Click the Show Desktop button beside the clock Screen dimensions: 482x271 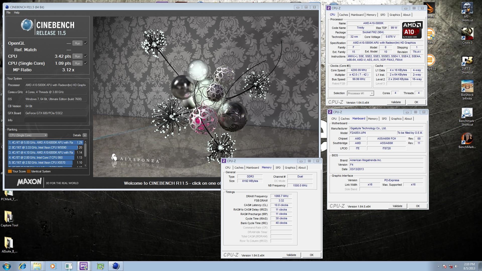coord(480,266)
